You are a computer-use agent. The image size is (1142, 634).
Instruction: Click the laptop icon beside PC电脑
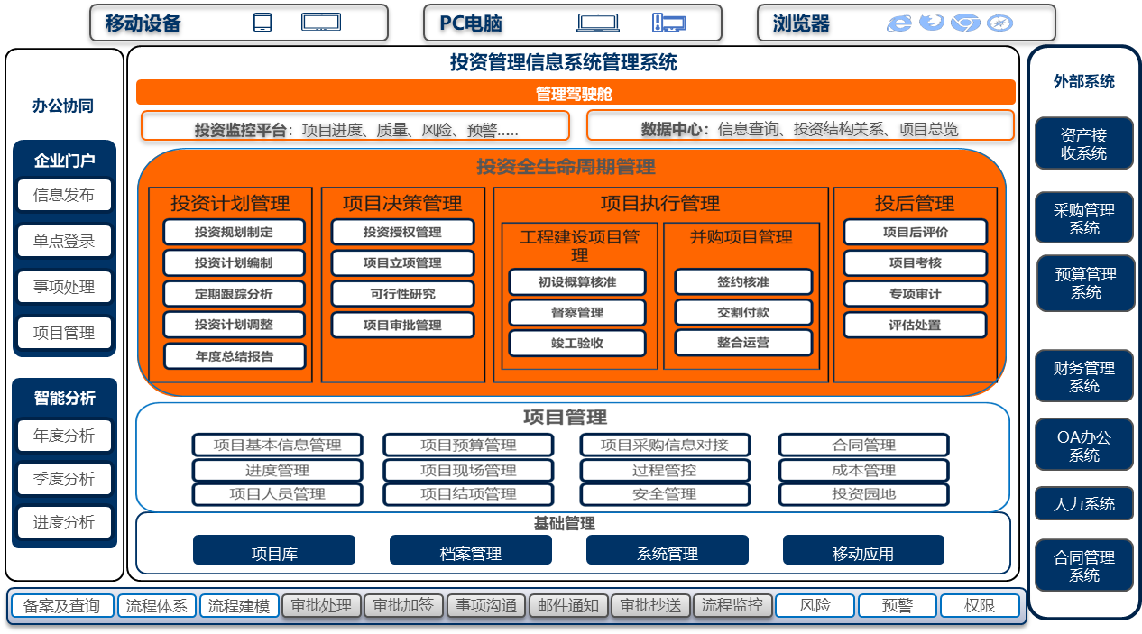coord(599,23)
